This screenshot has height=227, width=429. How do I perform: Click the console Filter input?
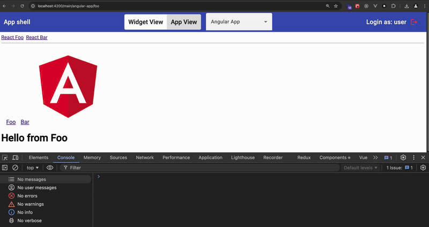(199, 167)
